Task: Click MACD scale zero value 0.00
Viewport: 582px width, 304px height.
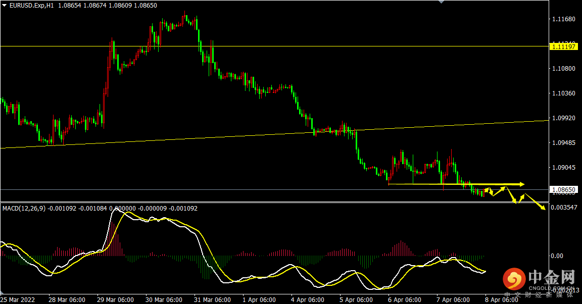Action: [557, 256]
